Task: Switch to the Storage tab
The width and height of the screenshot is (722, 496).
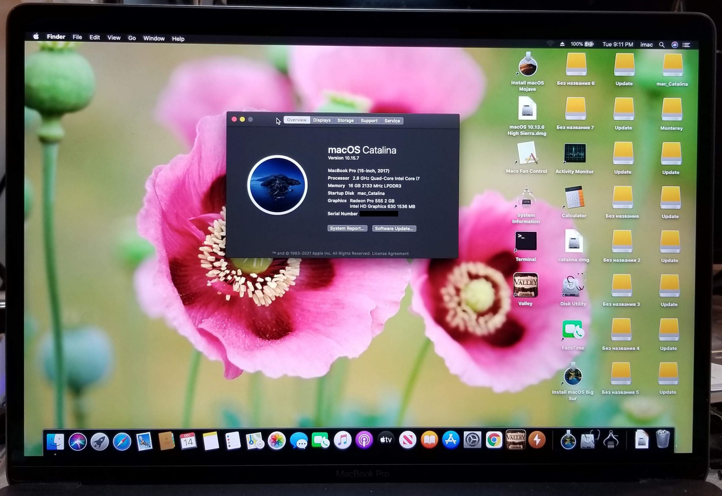Action: point(345,121)
